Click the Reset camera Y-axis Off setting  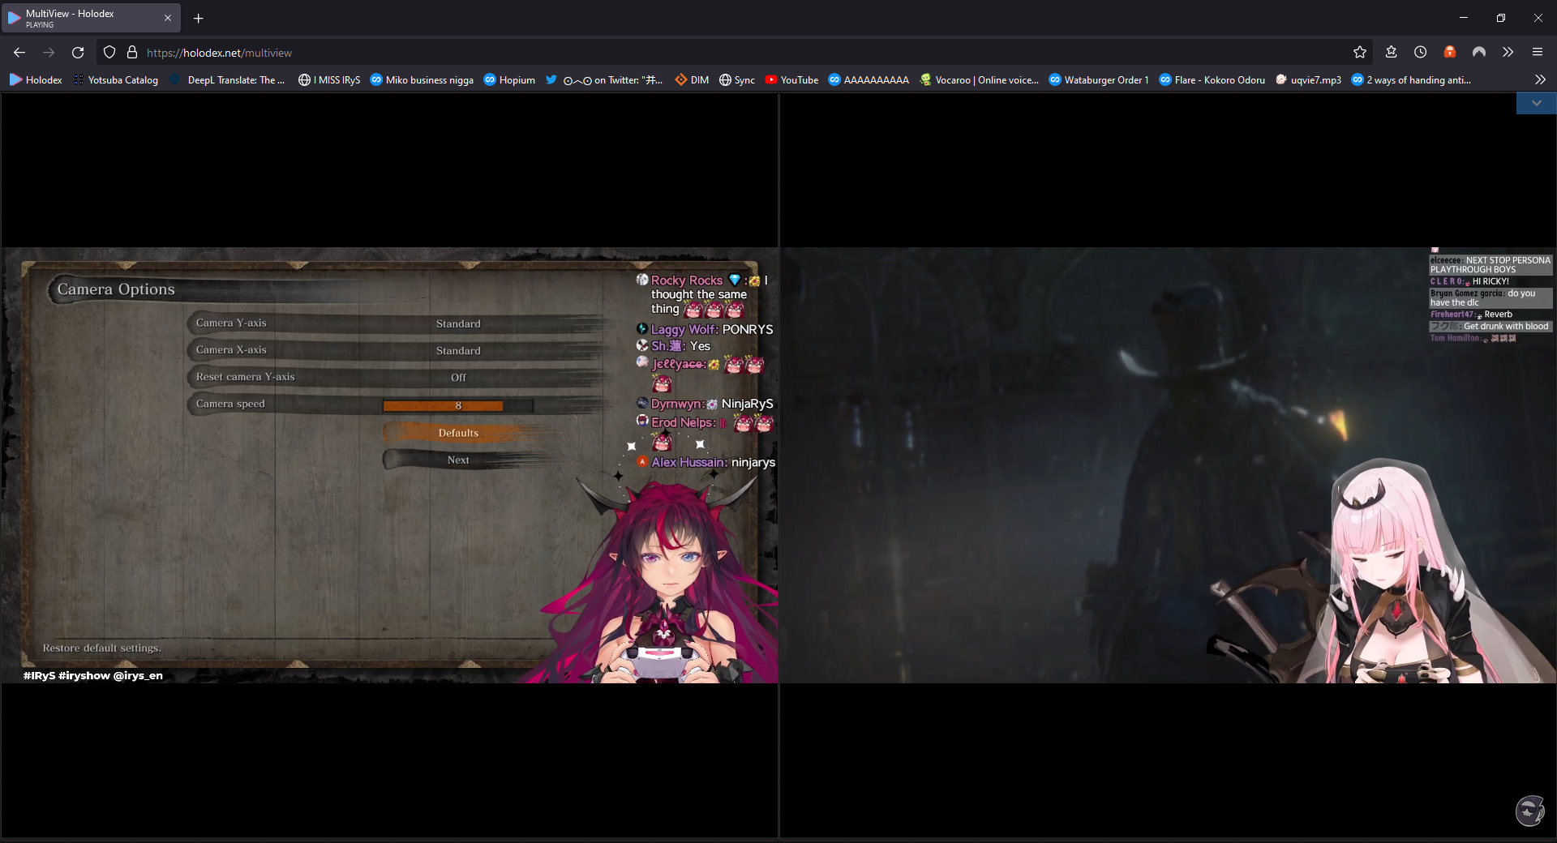point(397,377)
